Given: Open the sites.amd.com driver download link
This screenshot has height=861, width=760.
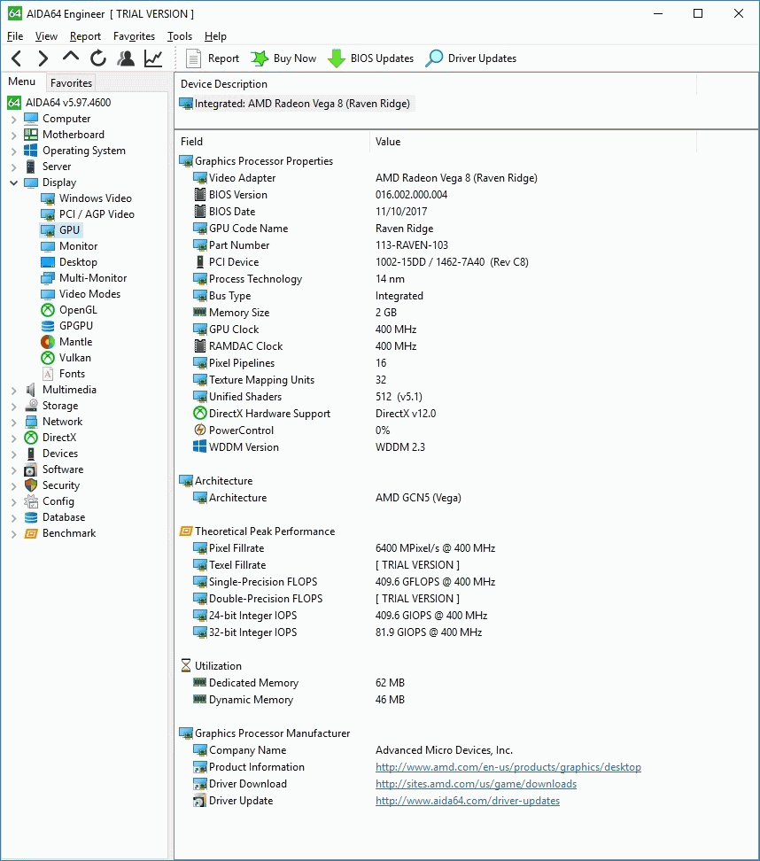Looking at the screenshot, I should click(x=476, y=784).
